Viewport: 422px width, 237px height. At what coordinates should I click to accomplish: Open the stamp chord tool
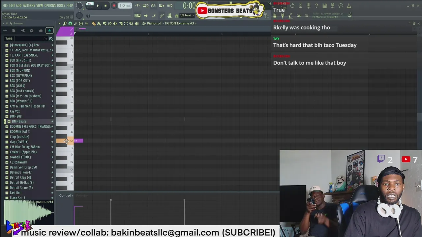pos(81,23)
